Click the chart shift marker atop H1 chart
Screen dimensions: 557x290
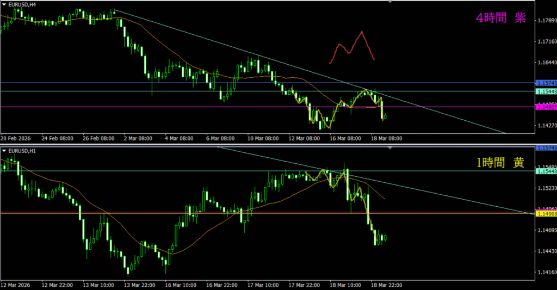[x=389, y=148]
